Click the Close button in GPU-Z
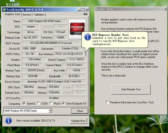The height and width of the screenshot is (133, 168). point(80,111)
